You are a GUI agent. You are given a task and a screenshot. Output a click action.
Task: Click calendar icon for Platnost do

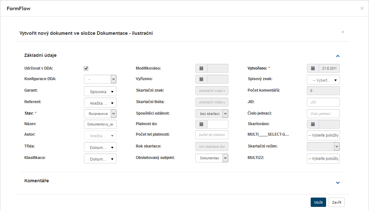pyautogui.click(x=201, y=124)
